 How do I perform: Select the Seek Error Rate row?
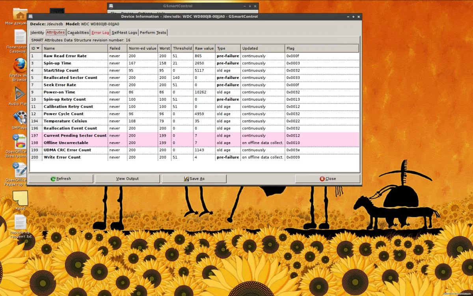(x=194, y=85)
